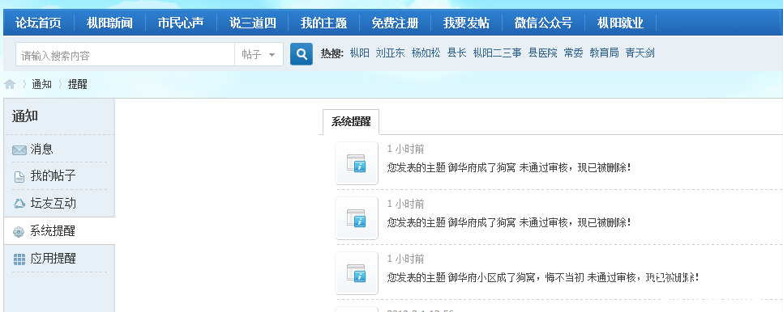The height and width of the screenshot is (312, 783).
Task: Click the home icon in breadcrumb
Action: tap(10, 85)
